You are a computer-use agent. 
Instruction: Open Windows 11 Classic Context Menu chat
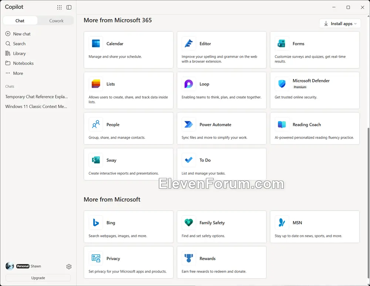point(36,107)
